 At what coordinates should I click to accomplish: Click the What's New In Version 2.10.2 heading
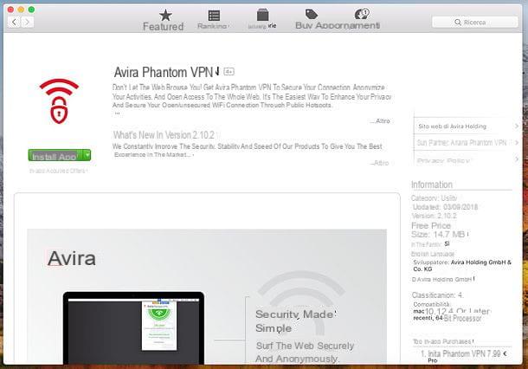pyautogui.click(x=164, y=135)
